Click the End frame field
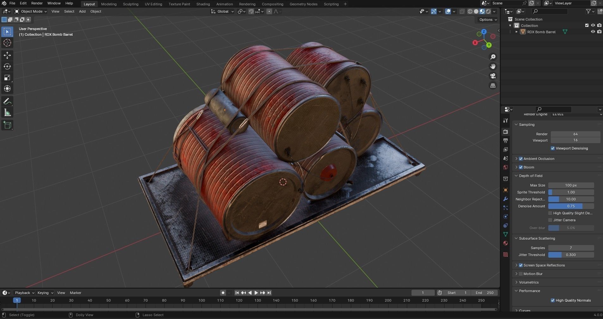Viewport: 603px width, 319px height. click(x=484, y=293)
